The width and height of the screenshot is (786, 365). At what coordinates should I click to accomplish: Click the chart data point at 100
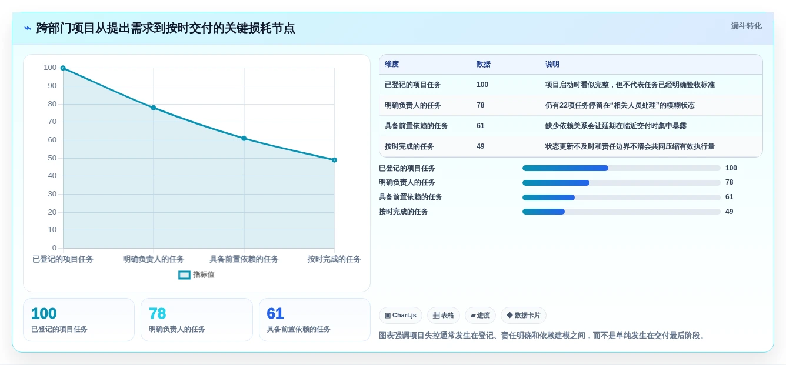[x=63, y=68]
